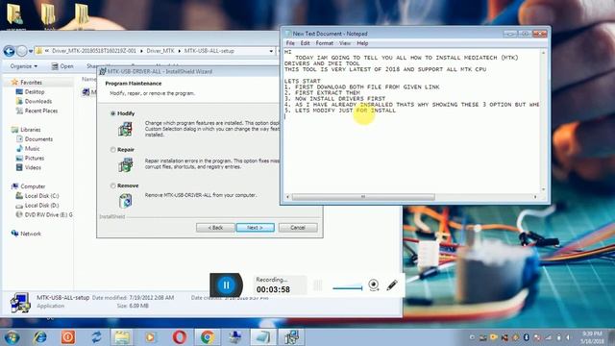
Task: Click the system tray volume icon
Action: point(568,337)
